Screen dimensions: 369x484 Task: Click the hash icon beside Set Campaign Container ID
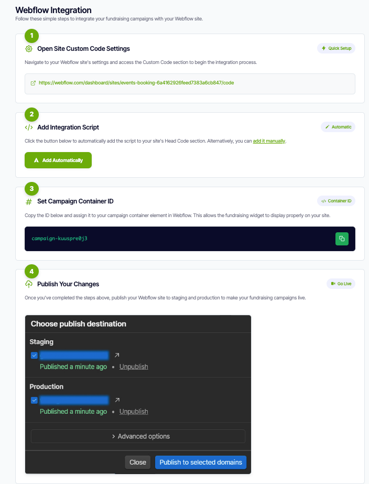pos(29,201)
